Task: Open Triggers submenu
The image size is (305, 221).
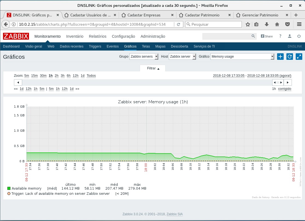Action: 95,46
